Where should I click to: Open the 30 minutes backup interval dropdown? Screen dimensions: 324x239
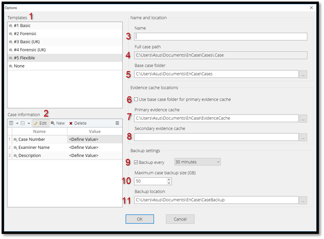pos(197,162)
